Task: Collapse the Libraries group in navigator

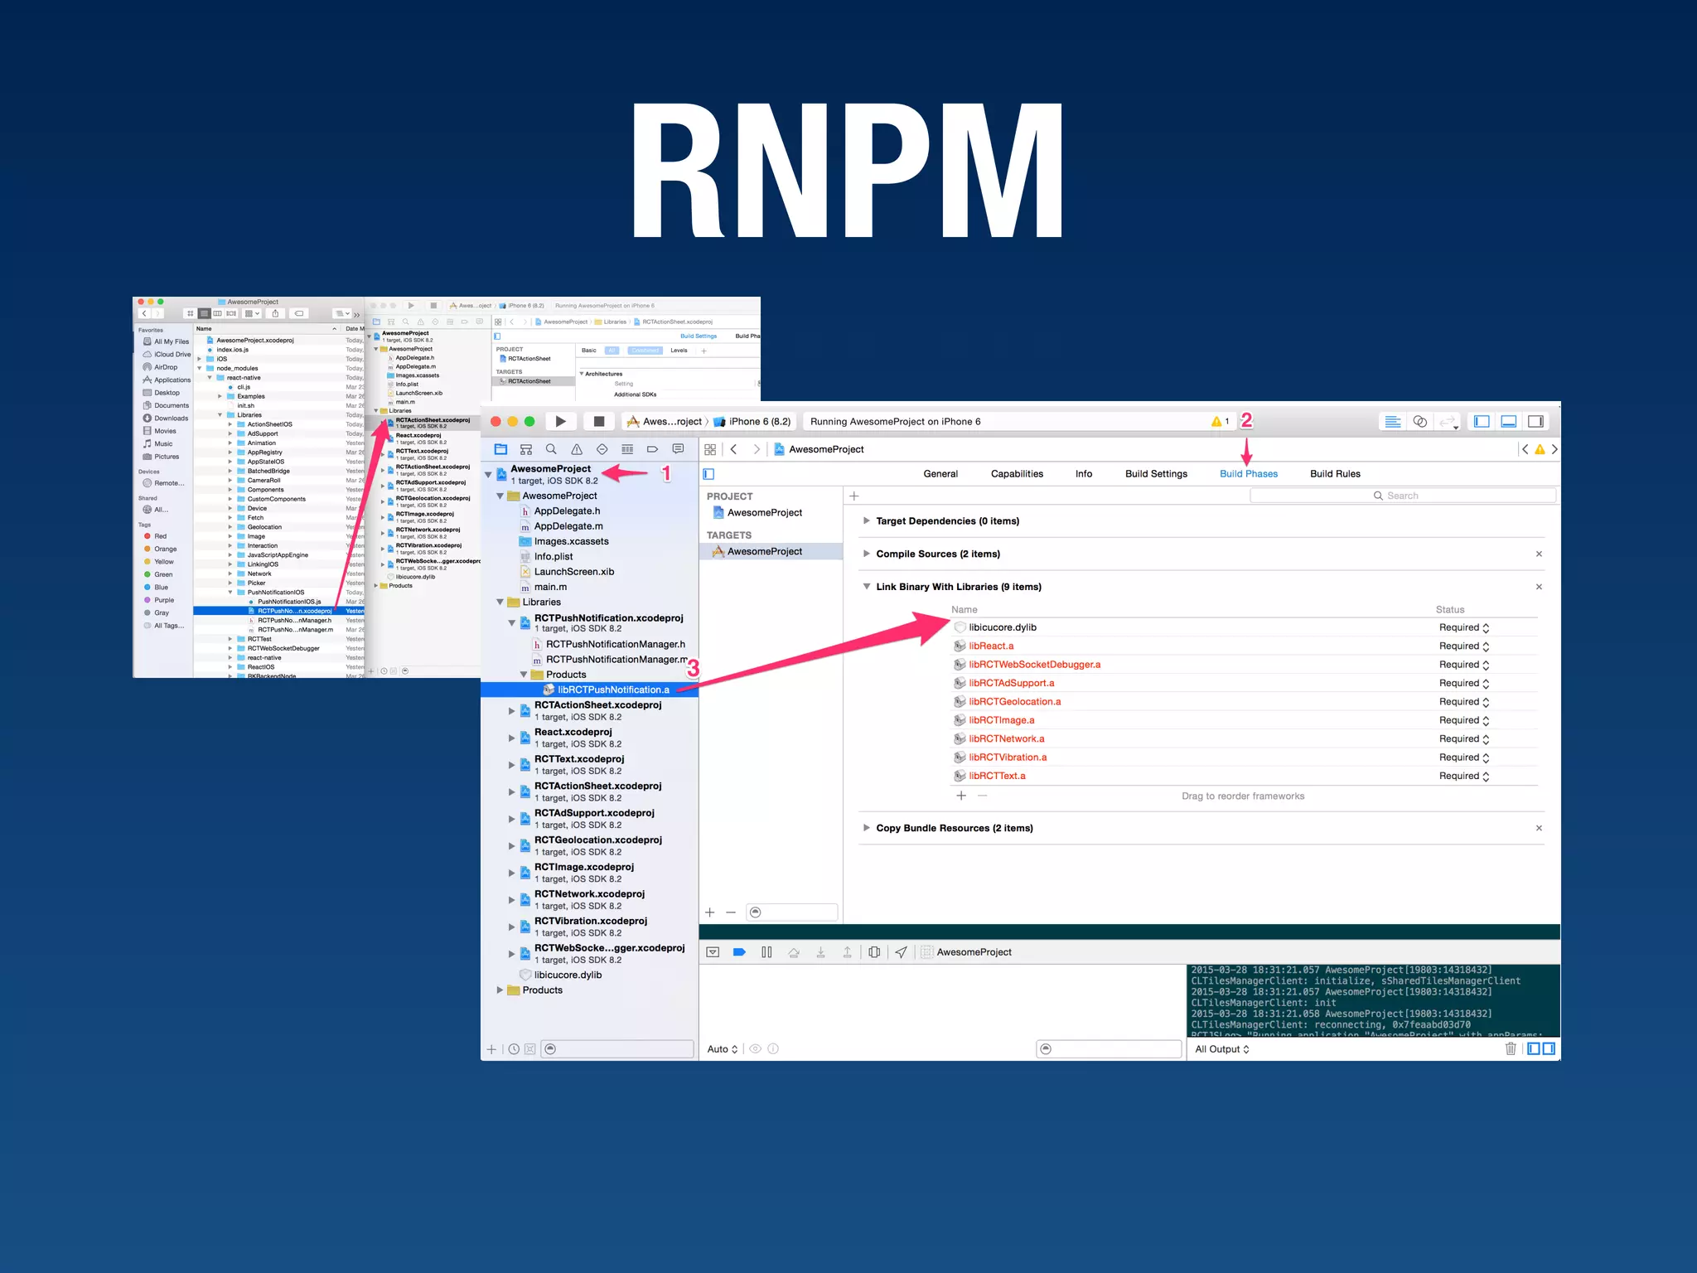Action: (500, 603)
